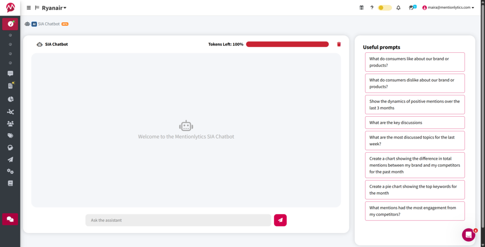Open the Intercom chat launcher

tap(469, 235)
